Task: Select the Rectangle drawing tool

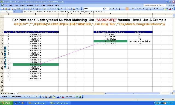Action: pyautogui.click(x=30, y=97)
